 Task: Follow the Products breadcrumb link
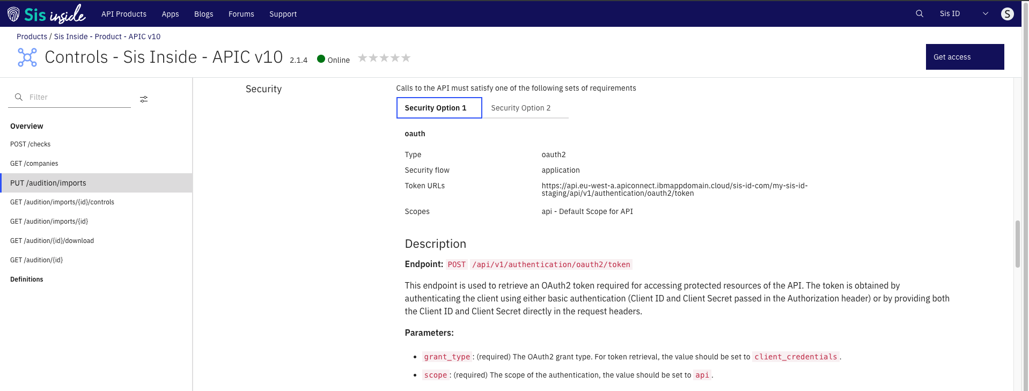pos(32,36)
